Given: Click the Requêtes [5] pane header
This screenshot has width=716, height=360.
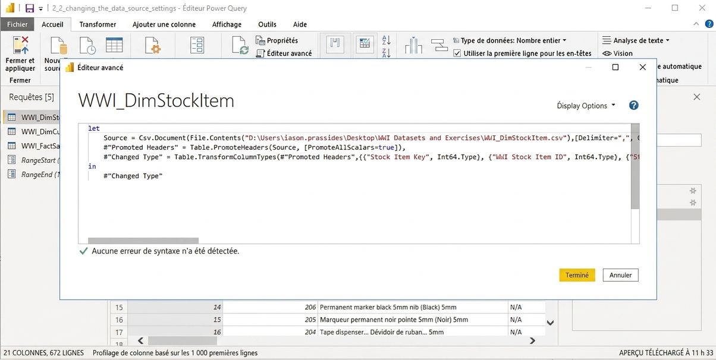Looking at the screenshot, I should [32, 97].
